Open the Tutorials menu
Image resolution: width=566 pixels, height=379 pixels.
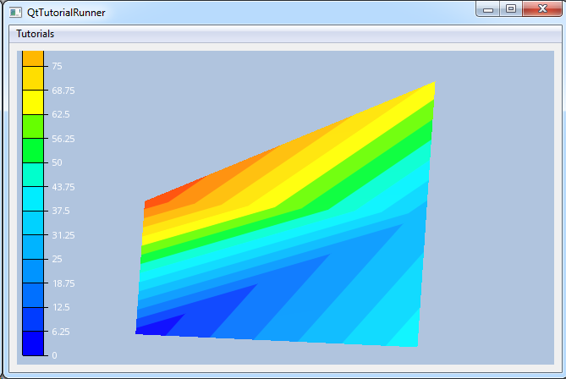pos(36,34)
